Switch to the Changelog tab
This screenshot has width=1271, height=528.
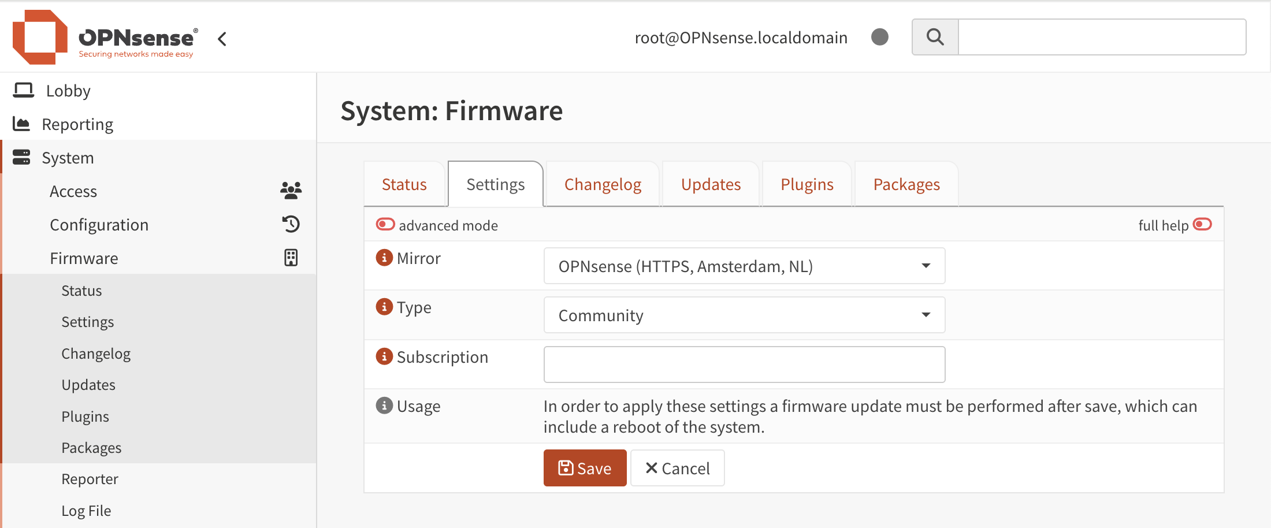point(603,184)
